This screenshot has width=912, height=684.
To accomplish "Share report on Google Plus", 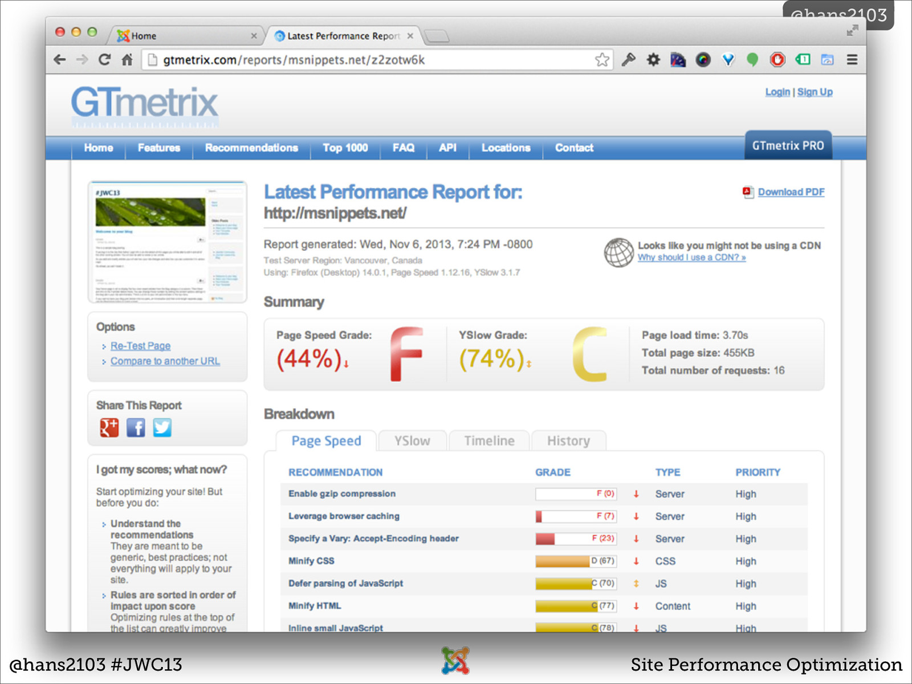I will 109,427.
